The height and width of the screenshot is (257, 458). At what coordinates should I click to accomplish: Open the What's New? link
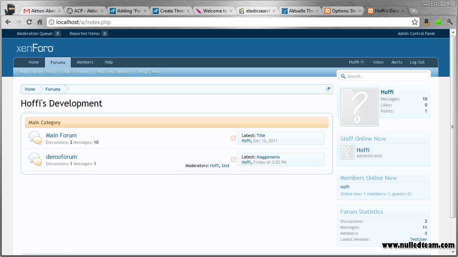tap(149, 72)
